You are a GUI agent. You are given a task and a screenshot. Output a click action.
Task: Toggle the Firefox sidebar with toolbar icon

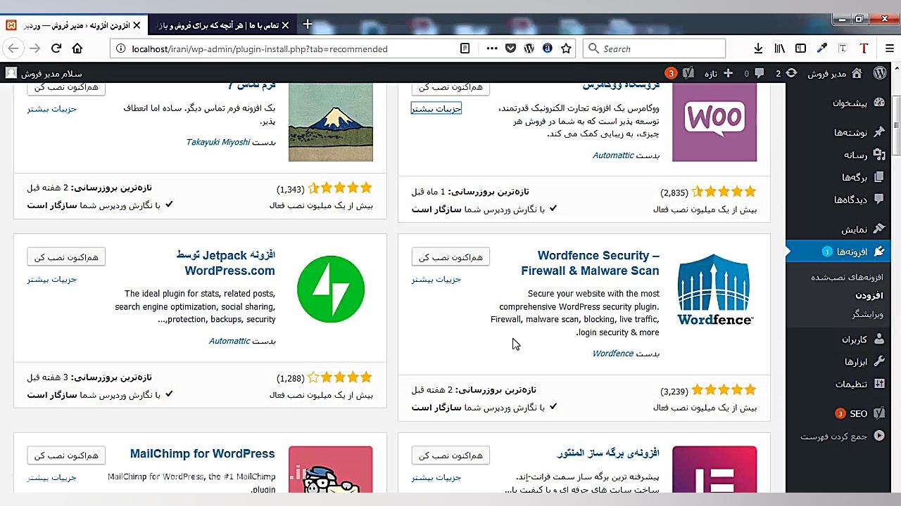pyautogui.click(x=800, y=48)
